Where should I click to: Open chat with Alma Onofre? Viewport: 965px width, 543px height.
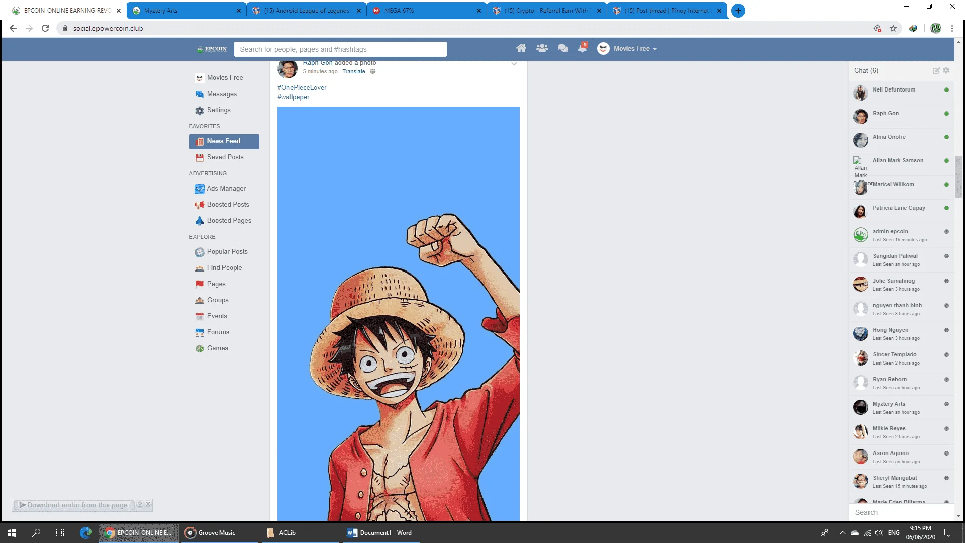pyautogui.click(x=902, y=140)
